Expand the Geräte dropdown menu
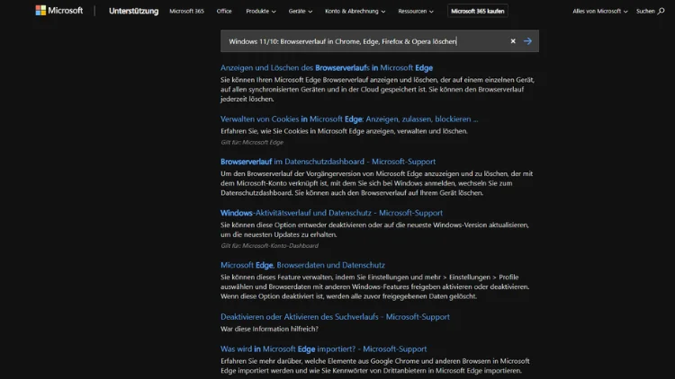The width and height of the screenshot is (675, 379). click(x=301, y=11)
